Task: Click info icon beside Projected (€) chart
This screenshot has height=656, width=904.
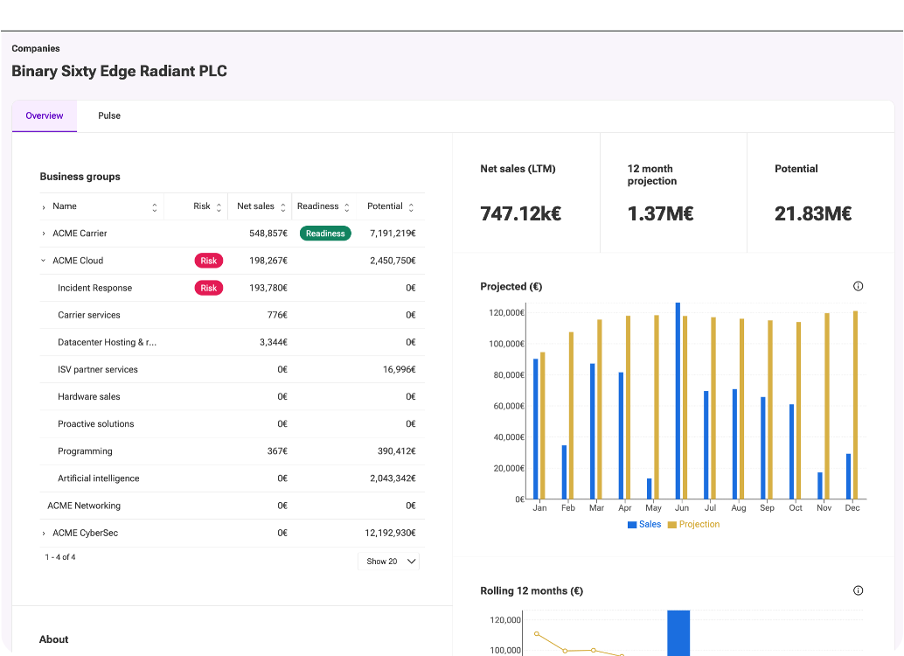Action: click(x=858, y=286)
